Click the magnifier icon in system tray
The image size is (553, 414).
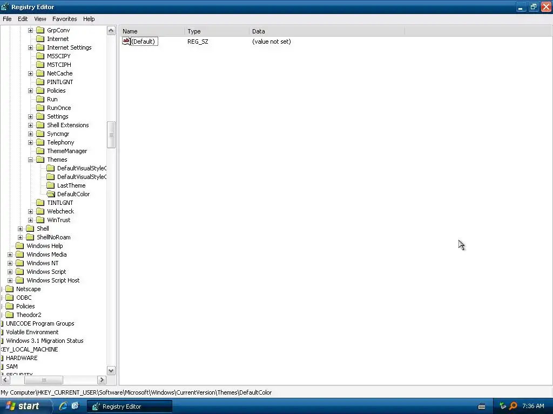click(513, 406)
